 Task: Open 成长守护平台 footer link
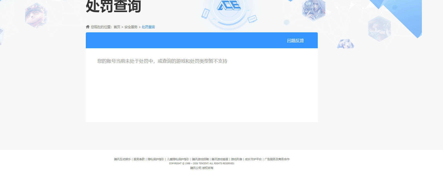click(253, 159)
